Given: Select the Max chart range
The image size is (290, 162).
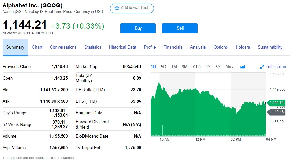Looking at the screenshot, I should [229, 67].
